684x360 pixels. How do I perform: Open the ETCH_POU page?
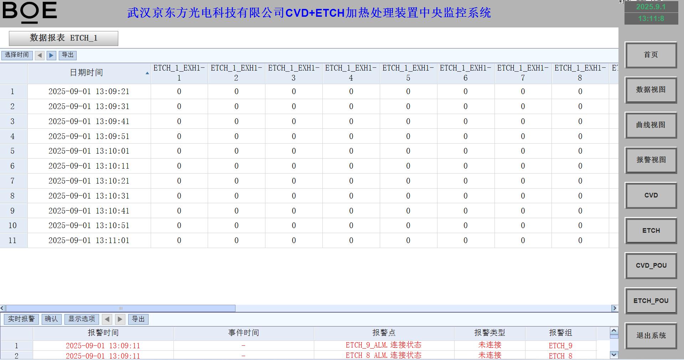pos(651,301)
